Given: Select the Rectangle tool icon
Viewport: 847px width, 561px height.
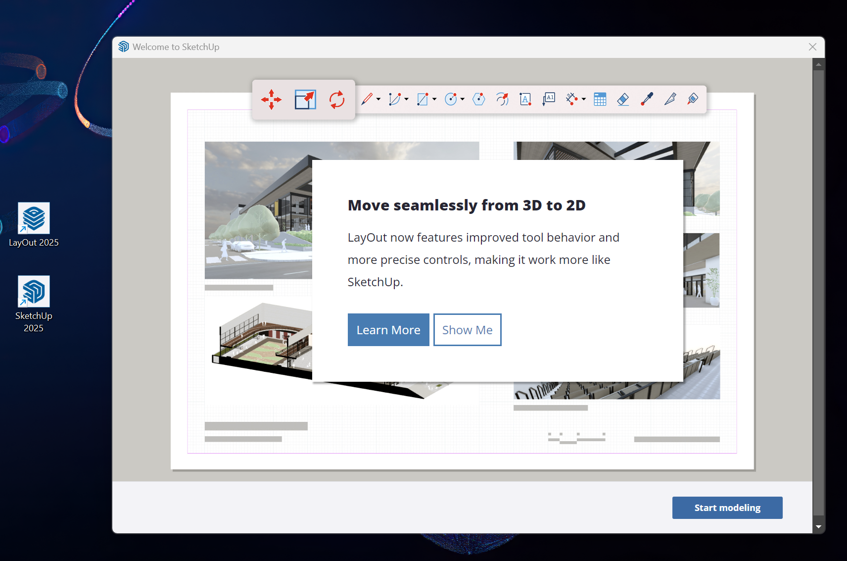Looking at the screenshot, I should [423, 99].
